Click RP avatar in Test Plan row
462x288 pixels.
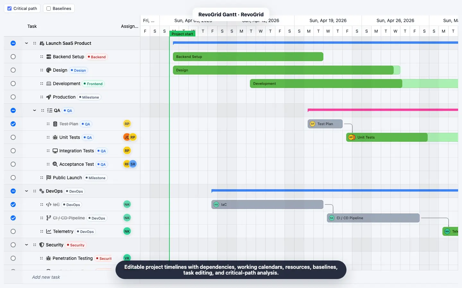[x=127, y=124]
